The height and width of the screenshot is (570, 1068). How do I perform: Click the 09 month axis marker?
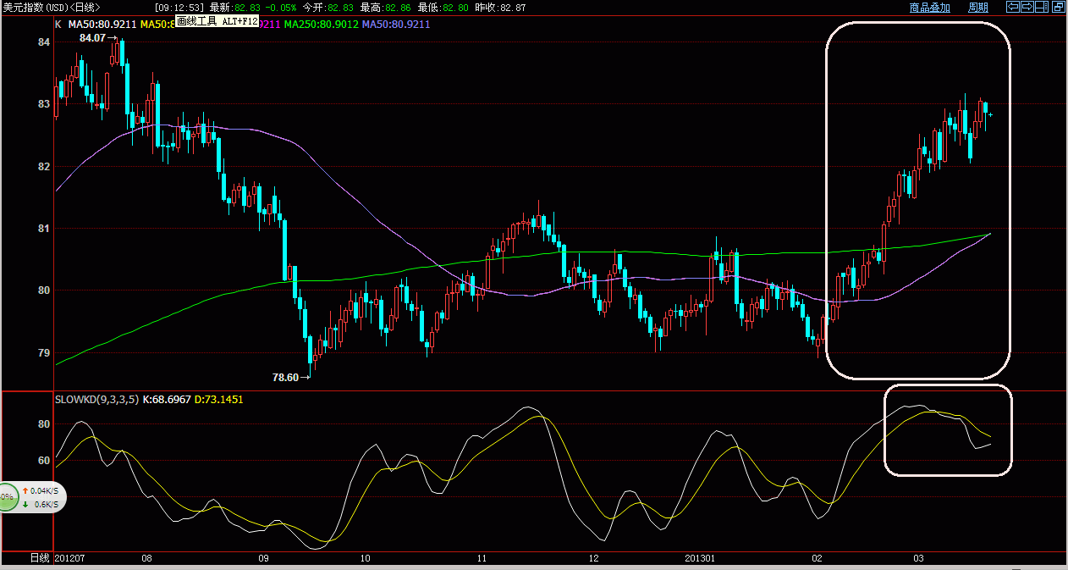pyautogui.click(x=263, y=559)
